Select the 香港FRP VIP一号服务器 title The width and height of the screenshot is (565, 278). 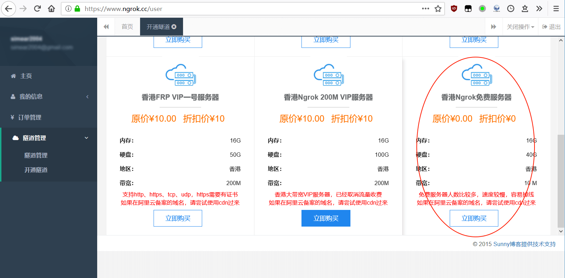180,97
